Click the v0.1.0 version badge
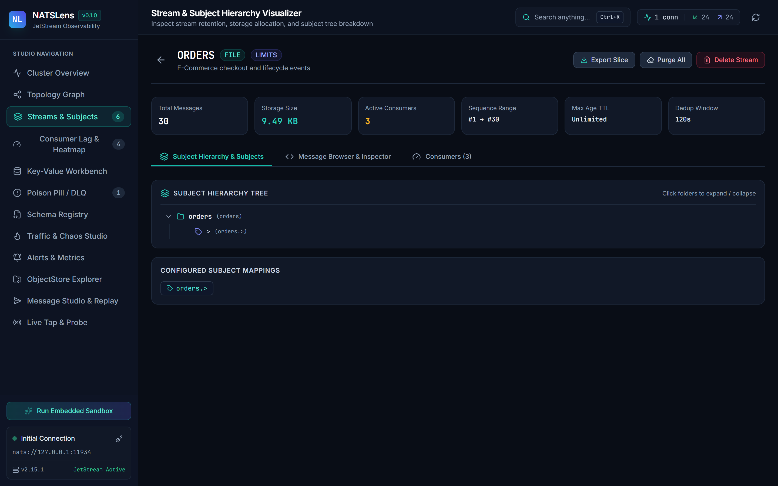Image resolution: width=778 pixels, height=486 pixels. pyautogui.click(x=90, y=15)
